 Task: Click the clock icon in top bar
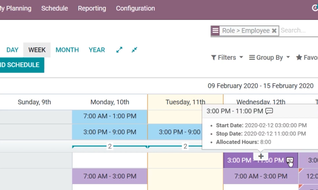point(315,8)
